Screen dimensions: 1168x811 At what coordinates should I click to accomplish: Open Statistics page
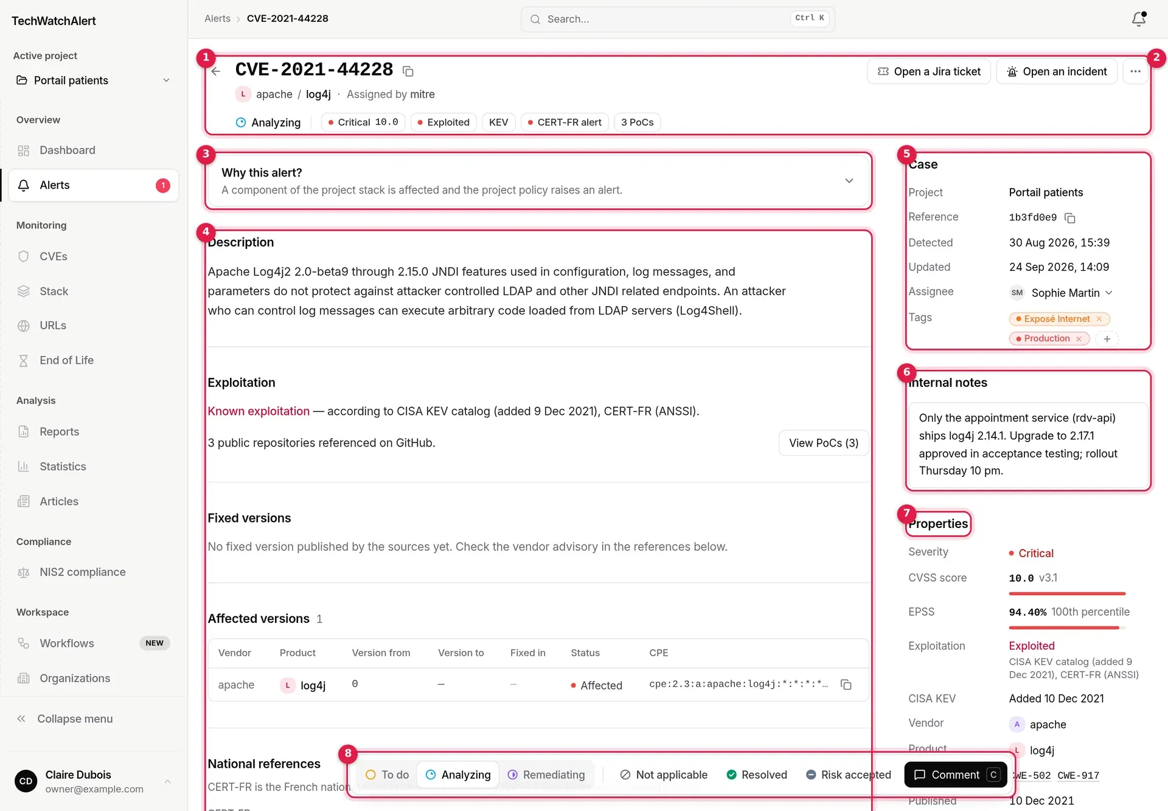coord(94,467)
